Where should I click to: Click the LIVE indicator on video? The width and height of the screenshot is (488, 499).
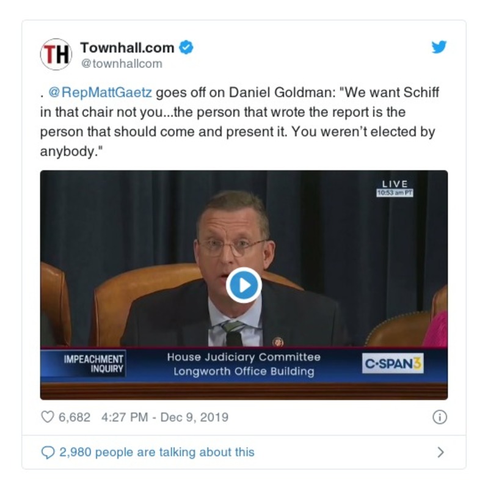click(x=395, y=184)
